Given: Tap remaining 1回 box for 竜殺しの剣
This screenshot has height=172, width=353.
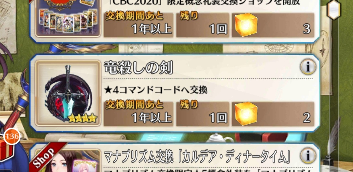Looking at the screenshot, I should pos(203,114).
